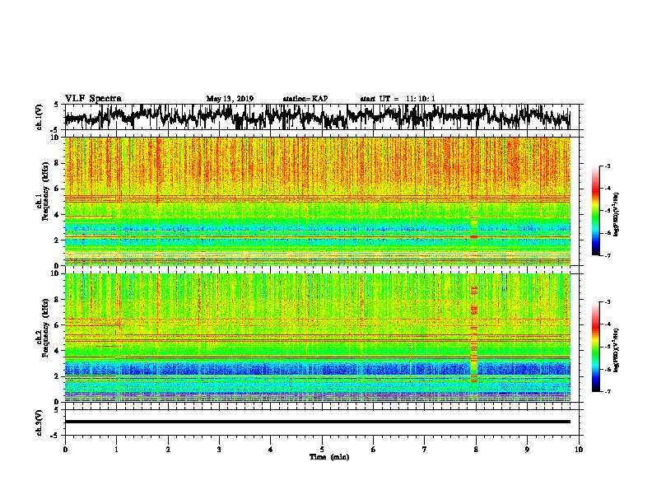Click the "-7" label on ch.2 colorbar
652x504 pixels.
pos(607,392)
